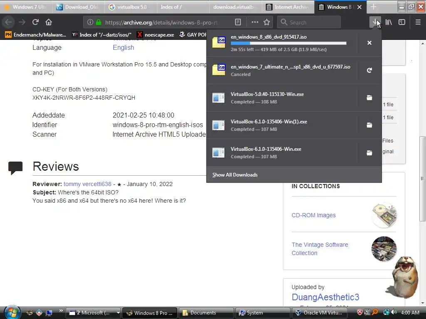Open reviewer tommy vercetti638 profile
426x319 pixels.
tap(87, 184)
